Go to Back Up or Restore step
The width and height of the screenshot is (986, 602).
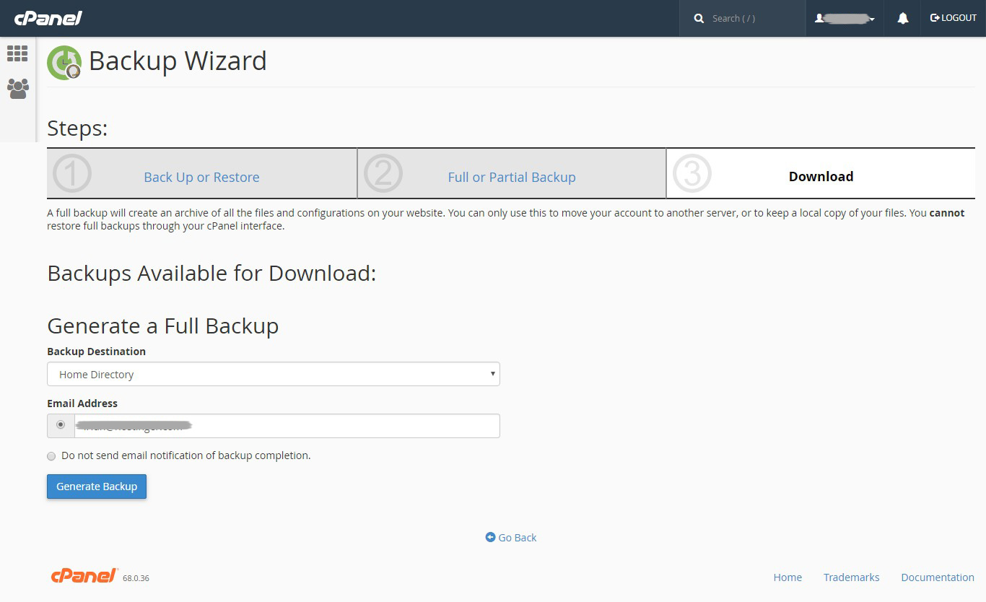(201, 177)
